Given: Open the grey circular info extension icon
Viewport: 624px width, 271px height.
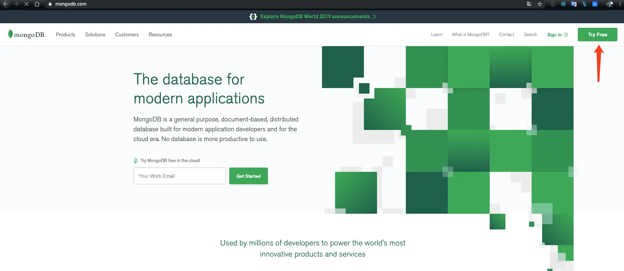Looking at the screenshot, I should tap(553, 4).
